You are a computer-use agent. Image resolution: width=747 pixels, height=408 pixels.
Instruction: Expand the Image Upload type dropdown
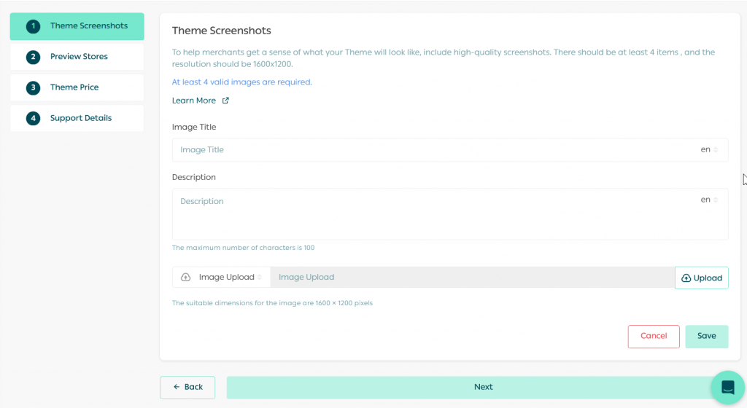pyautogui.click(x=229, y=278)
